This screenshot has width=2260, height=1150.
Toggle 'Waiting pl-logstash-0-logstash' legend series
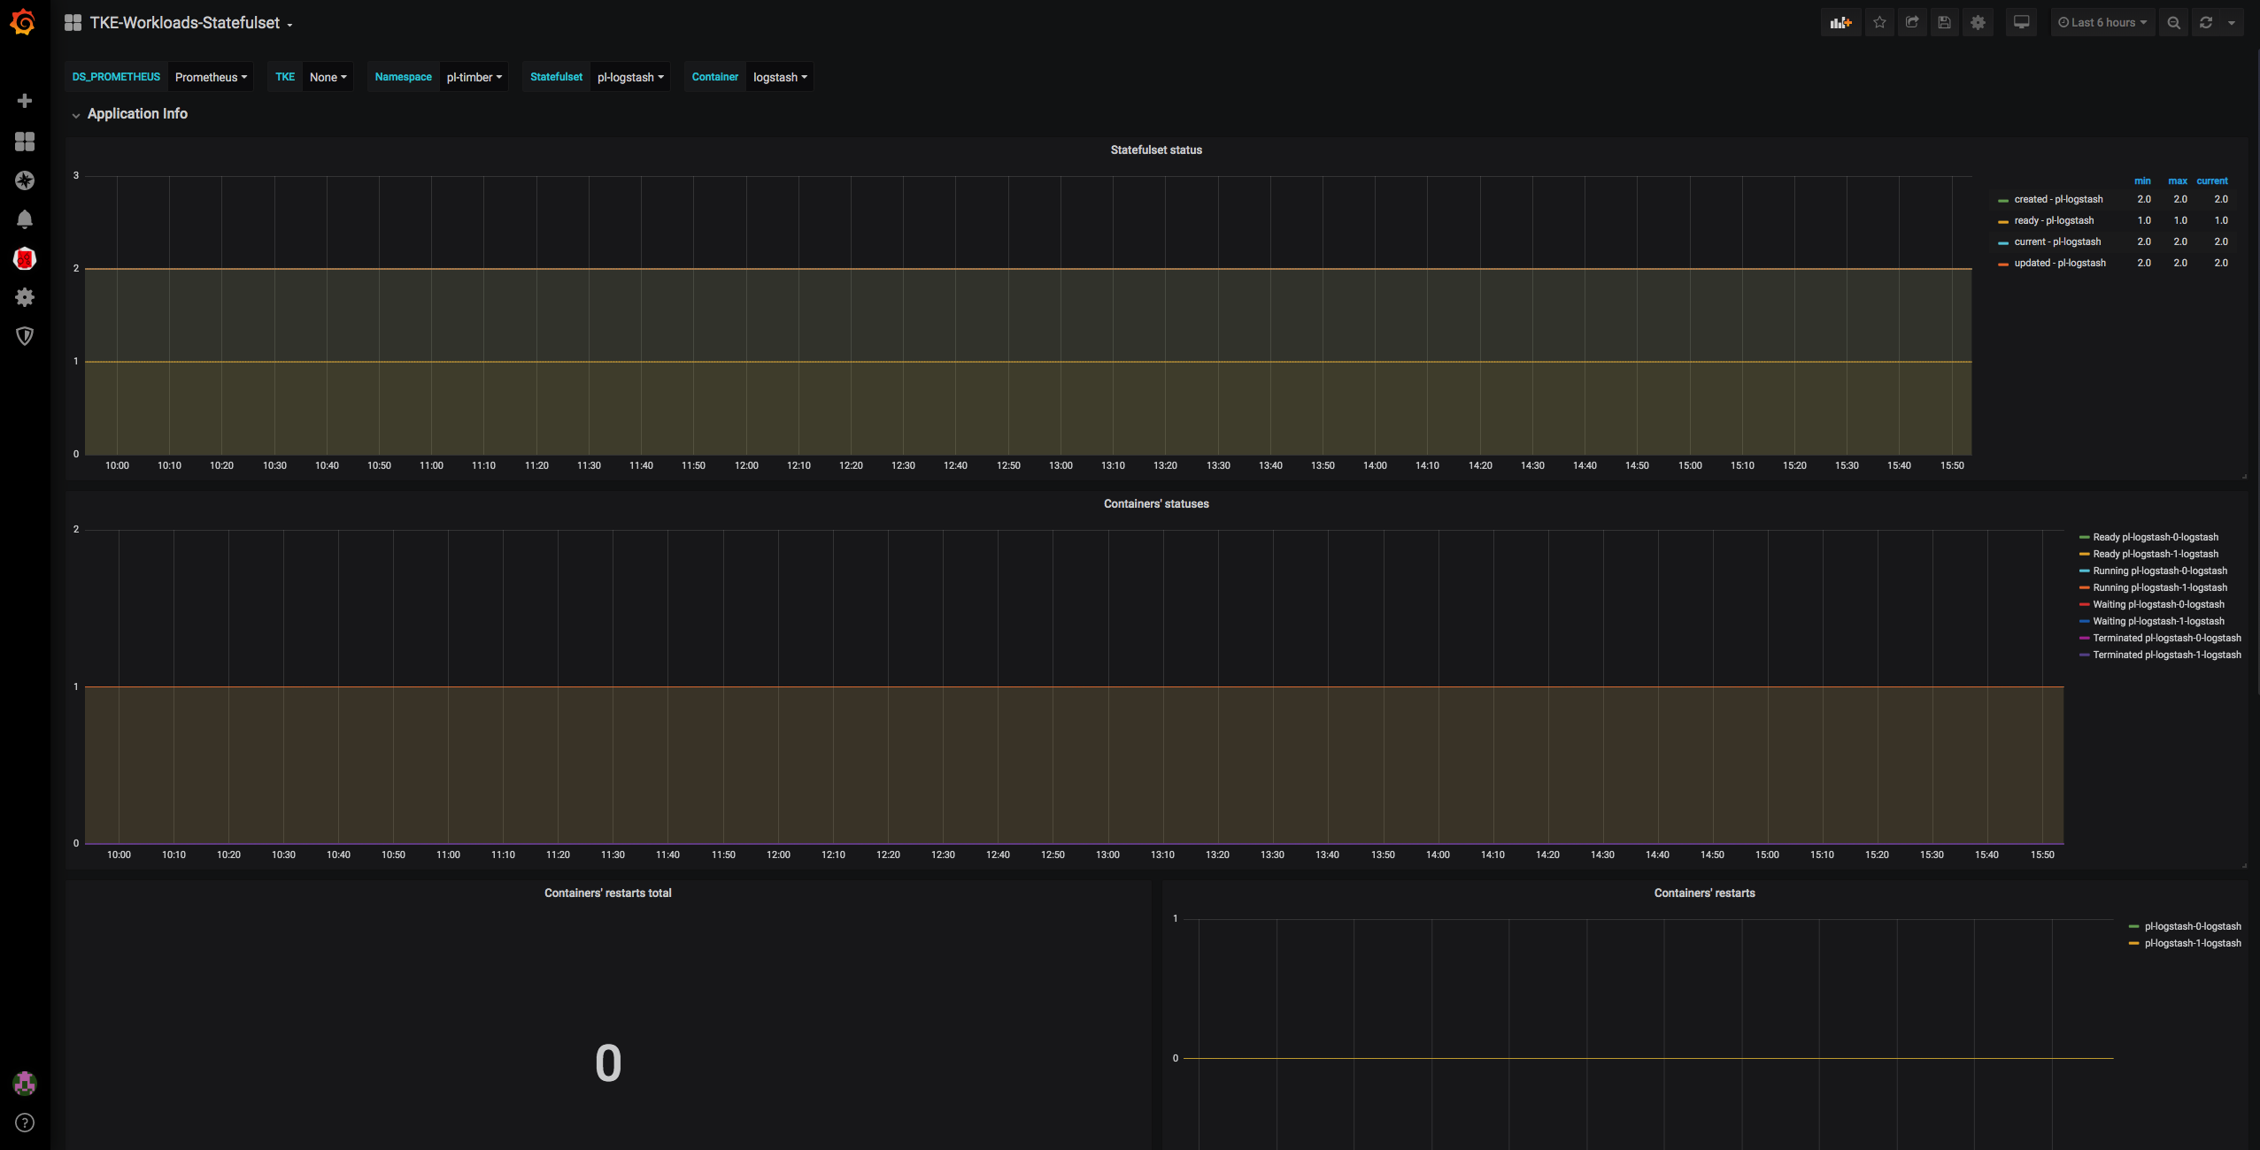pos(2157,605)
